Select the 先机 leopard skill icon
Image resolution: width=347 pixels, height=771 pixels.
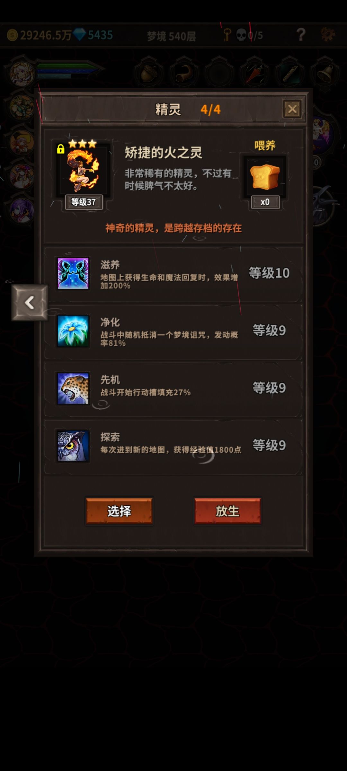coord(73,388)
